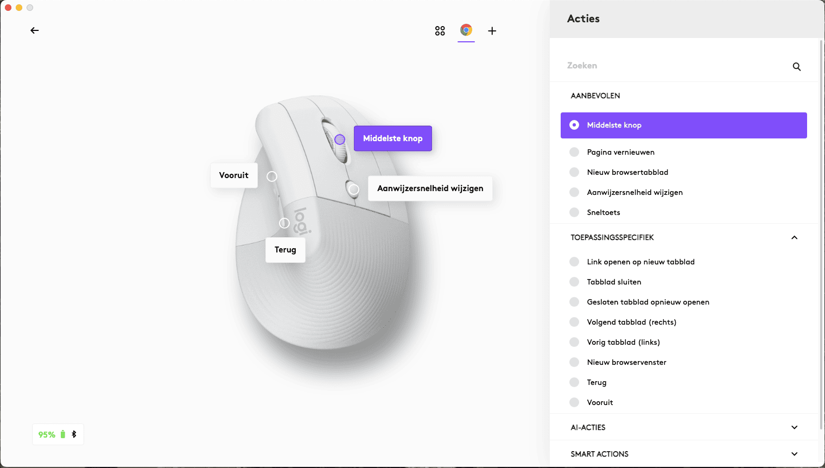The image size is (825, 468).
Task: Select the Tabblad sluiten radio option
Action: point(574,282)
